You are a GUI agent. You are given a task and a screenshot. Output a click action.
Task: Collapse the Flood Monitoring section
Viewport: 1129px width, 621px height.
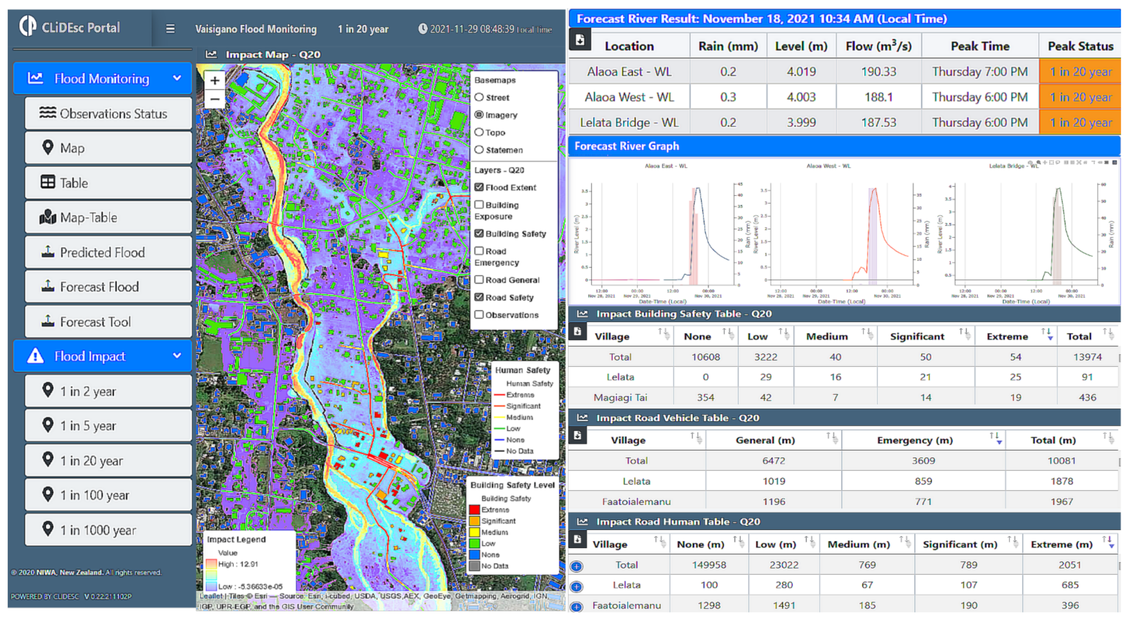click(x=177, y=78)
